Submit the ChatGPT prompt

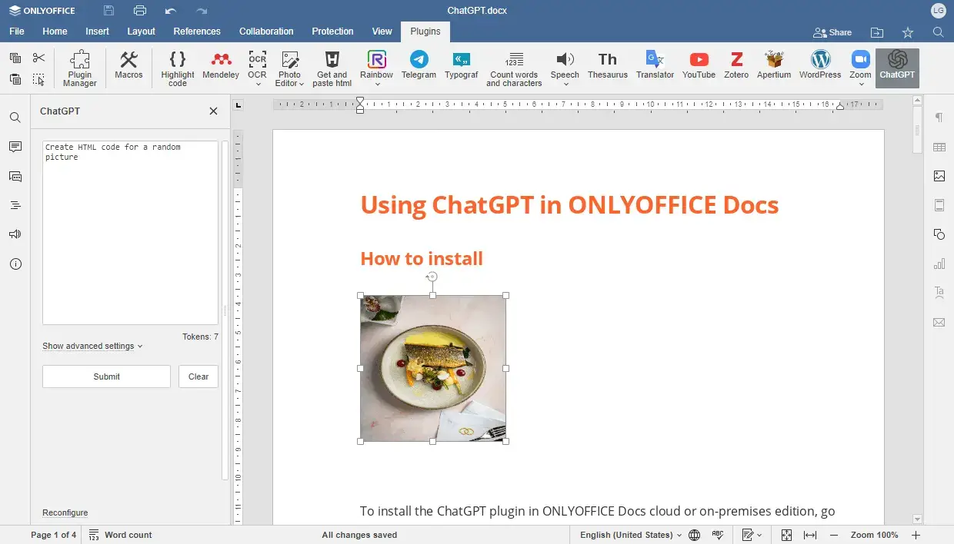coord(106,376)
